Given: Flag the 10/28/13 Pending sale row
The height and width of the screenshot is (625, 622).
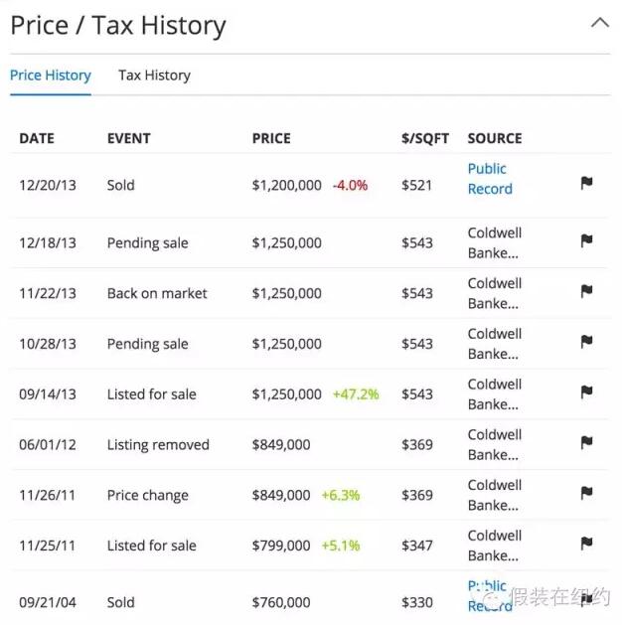Looking at the screenshot, I should [x=586, y=342].
